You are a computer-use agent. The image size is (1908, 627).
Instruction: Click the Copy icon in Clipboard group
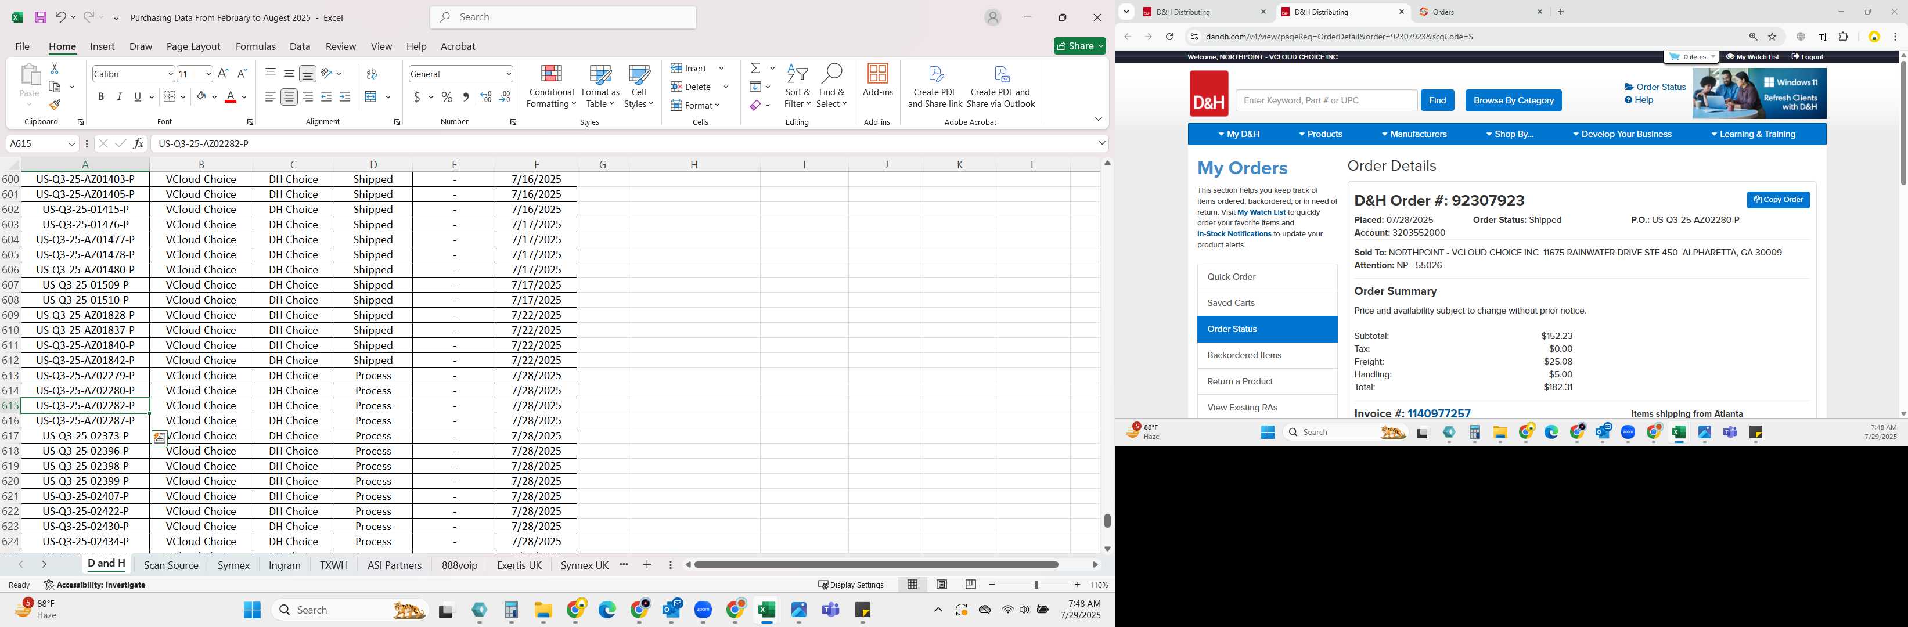54,87
